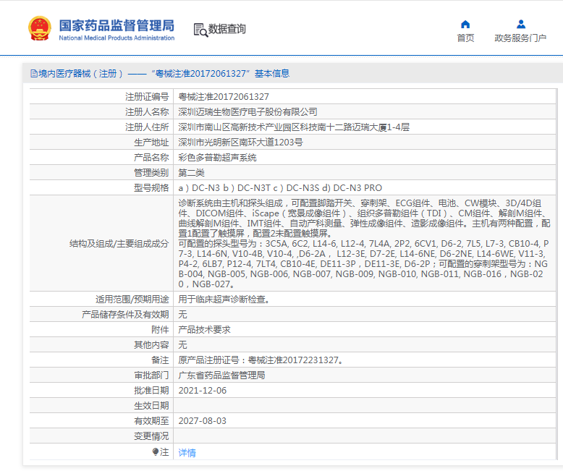Go to 首页 text label

pyautogui.click(x=465, y=38)
